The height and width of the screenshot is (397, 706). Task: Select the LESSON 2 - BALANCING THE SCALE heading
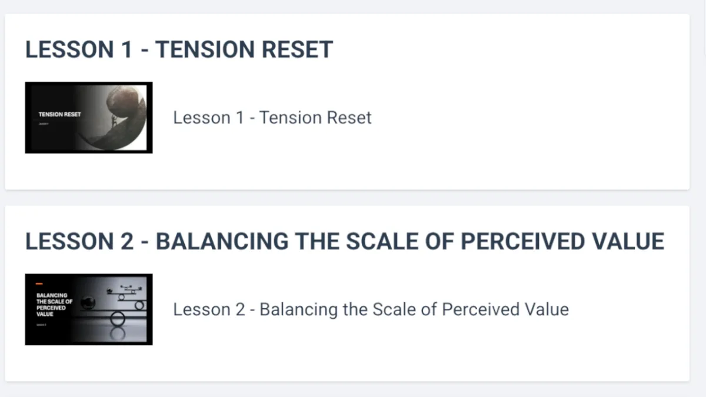pos(345,241)
